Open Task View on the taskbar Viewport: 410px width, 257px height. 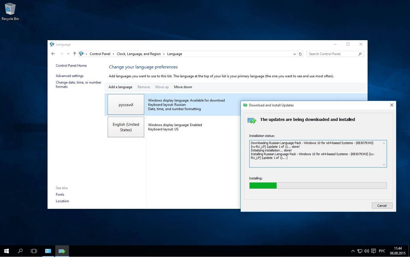(34, 251)
